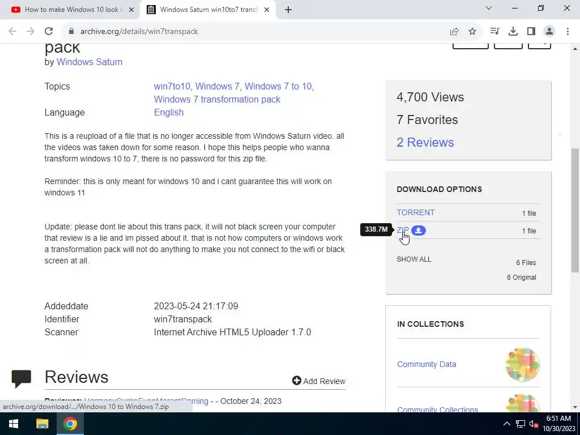
Task: Click the '4,700 Views' text
Action: point(430,97)
